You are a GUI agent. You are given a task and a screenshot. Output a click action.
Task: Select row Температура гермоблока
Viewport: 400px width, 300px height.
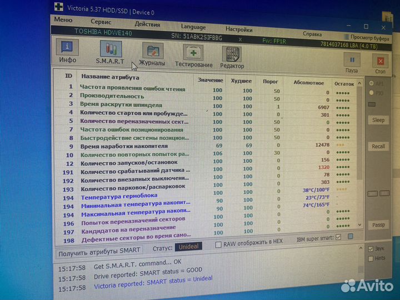pos(207,194)
